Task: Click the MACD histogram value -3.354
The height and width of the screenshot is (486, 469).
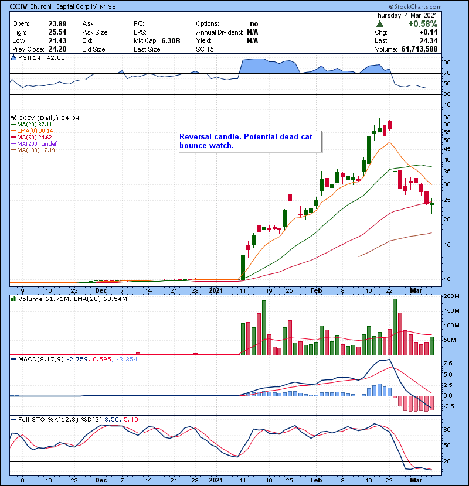Action: click(127, 360)
